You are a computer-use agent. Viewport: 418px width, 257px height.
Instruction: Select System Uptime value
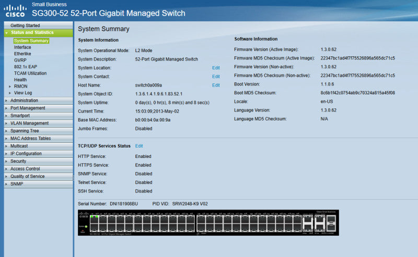click(x=172, y=103)
